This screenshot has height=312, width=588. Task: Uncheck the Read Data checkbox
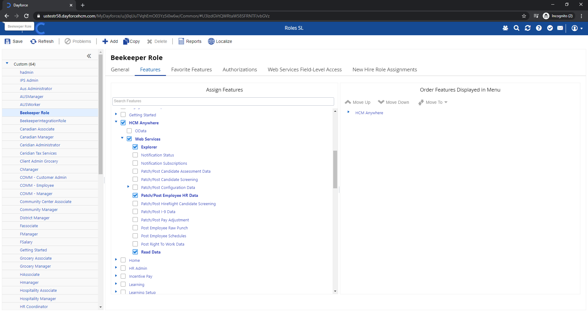pyautogui.click(x=135, y=252)
